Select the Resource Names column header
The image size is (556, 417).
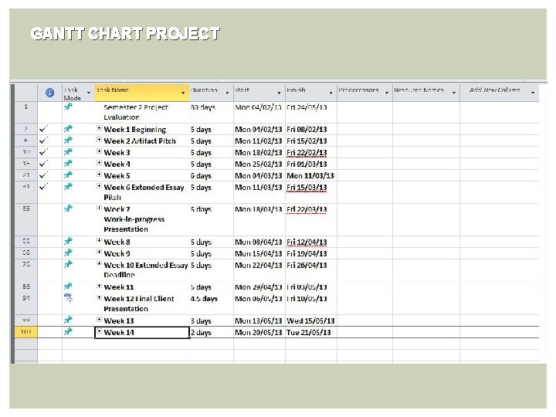[425, 93]
